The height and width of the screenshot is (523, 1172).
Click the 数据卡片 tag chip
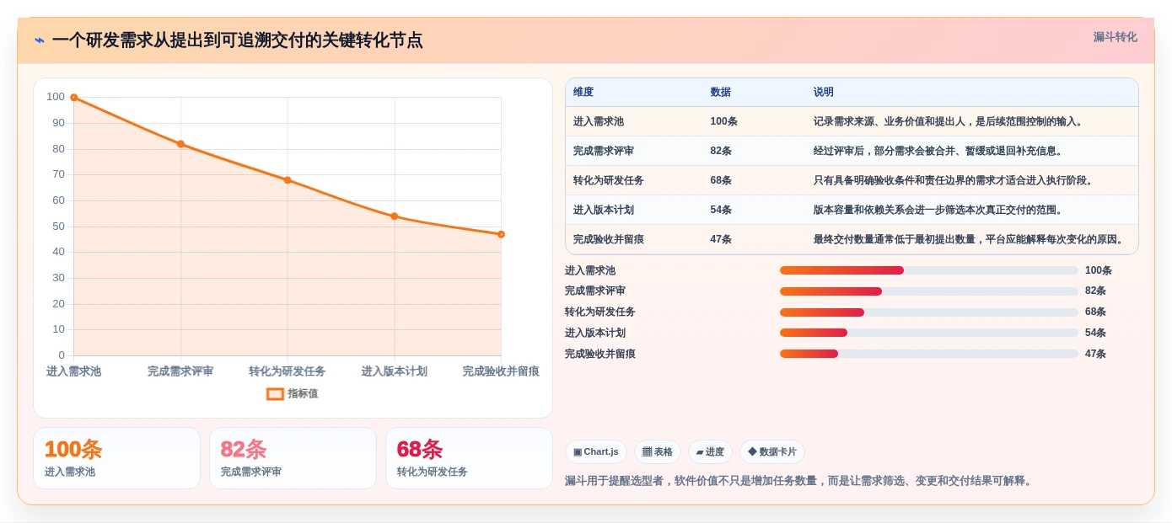click(x=772, y=451)
